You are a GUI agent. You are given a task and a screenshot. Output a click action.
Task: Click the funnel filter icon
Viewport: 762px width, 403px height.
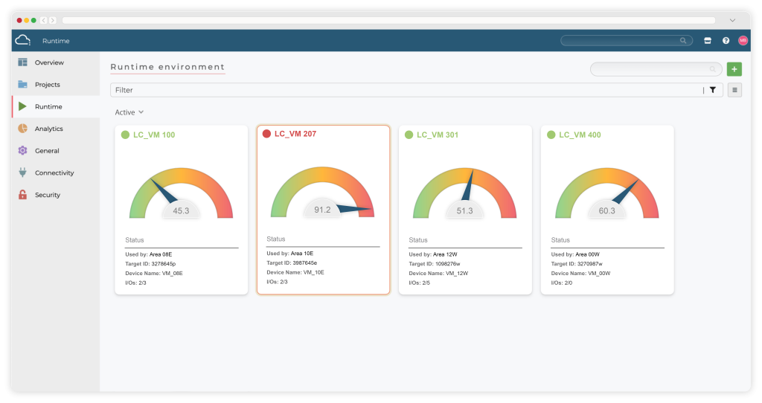pos(713,90)
